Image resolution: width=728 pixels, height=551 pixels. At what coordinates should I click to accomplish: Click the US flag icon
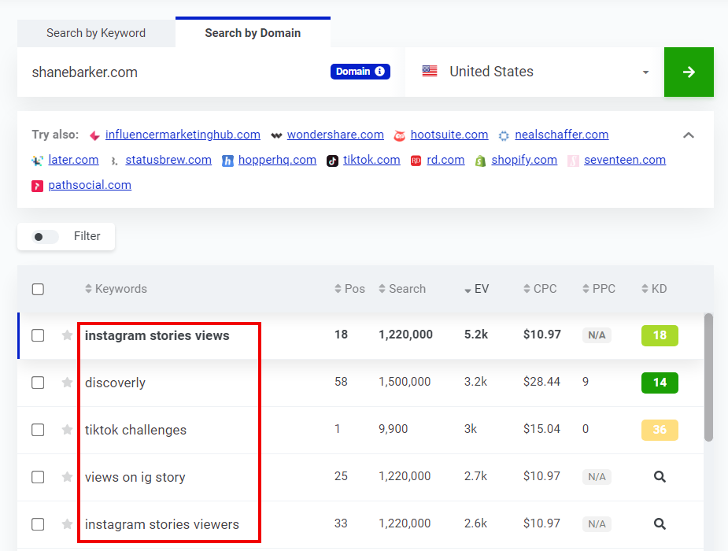(430, 71)
